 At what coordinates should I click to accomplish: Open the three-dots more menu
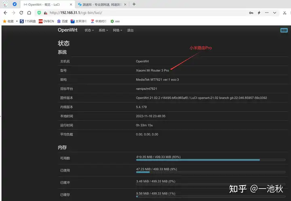(x=267, y=13)
